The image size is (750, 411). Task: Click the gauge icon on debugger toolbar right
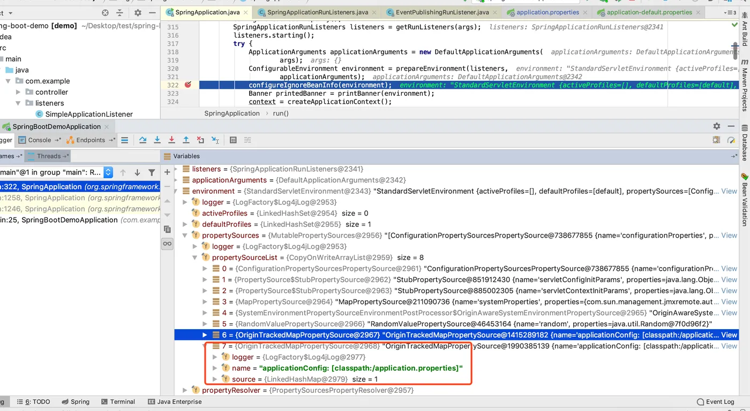point(731,140)
